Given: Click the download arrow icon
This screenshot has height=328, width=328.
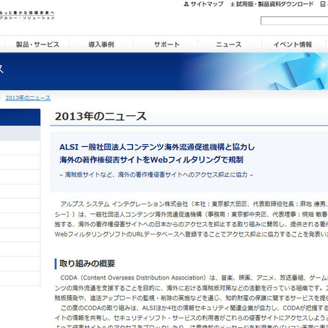Looking at the screenshot, I should click(232, 4).
